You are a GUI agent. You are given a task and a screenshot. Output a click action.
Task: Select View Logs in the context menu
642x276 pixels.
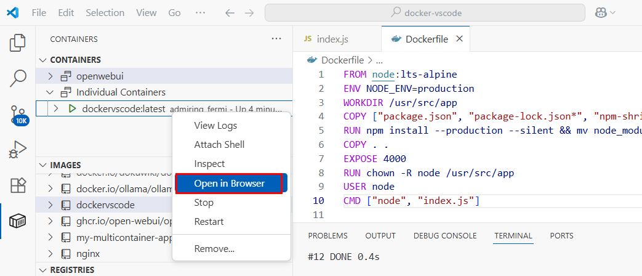point(215,126)
